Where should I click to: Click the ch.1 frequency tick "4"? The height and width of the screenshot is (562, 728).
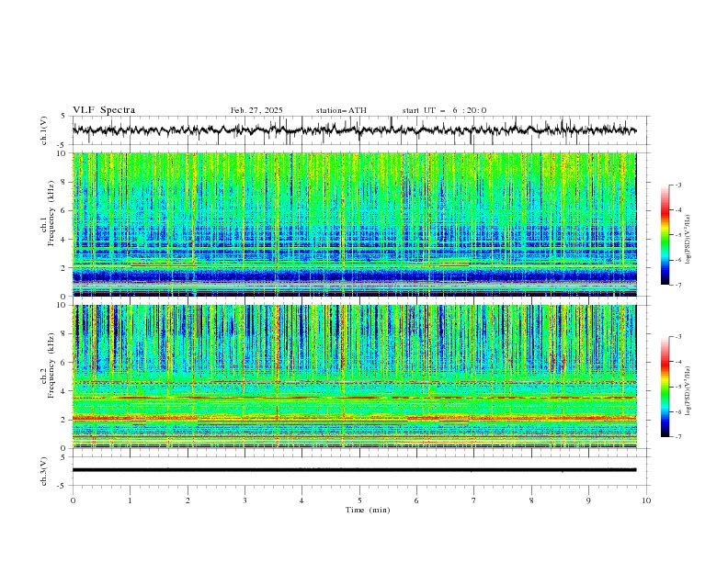coord(65,240)
